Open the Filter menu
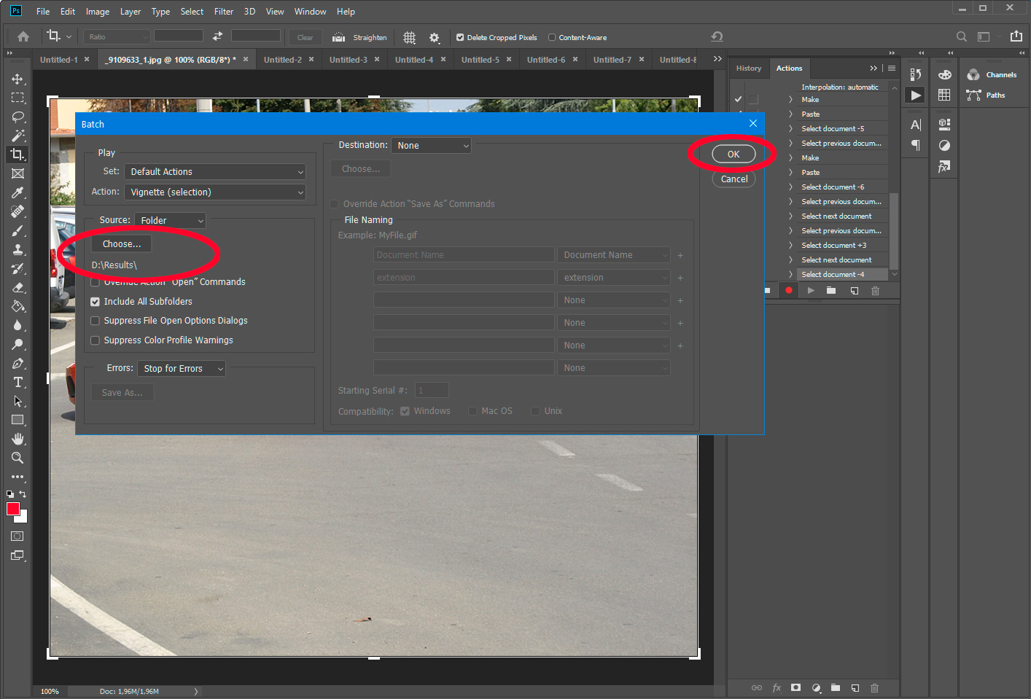Image resolution: width=1031 pixels, height=699 pixels. 223,11
